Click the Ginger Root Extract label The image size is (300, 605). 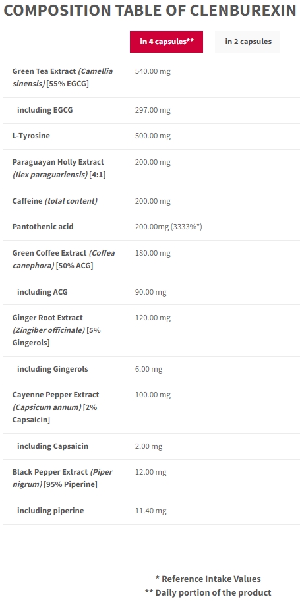click(x=57, y=330)
